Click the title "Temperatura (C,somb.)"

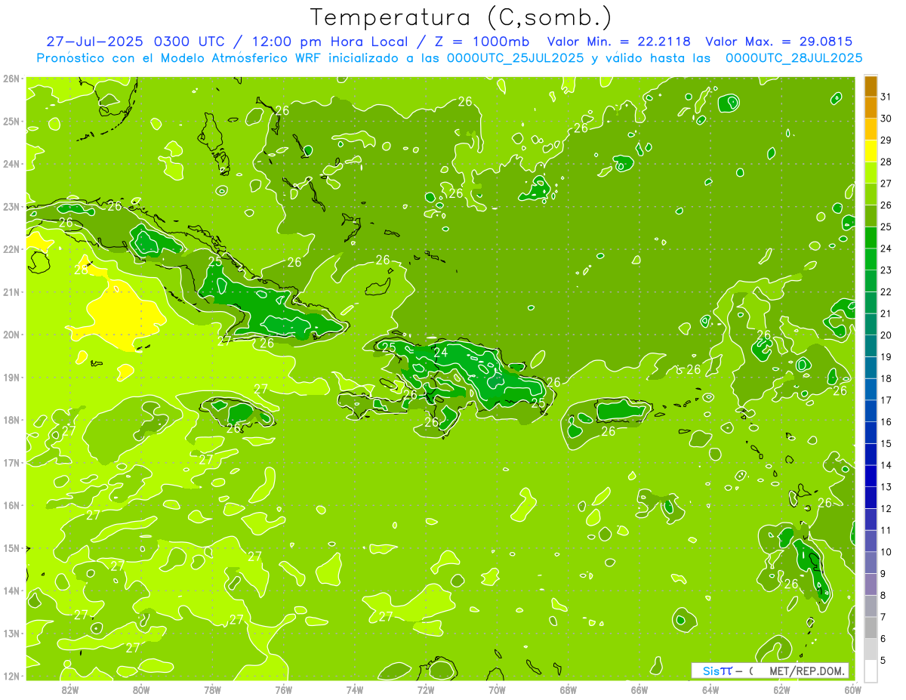[x=461, y=17]
